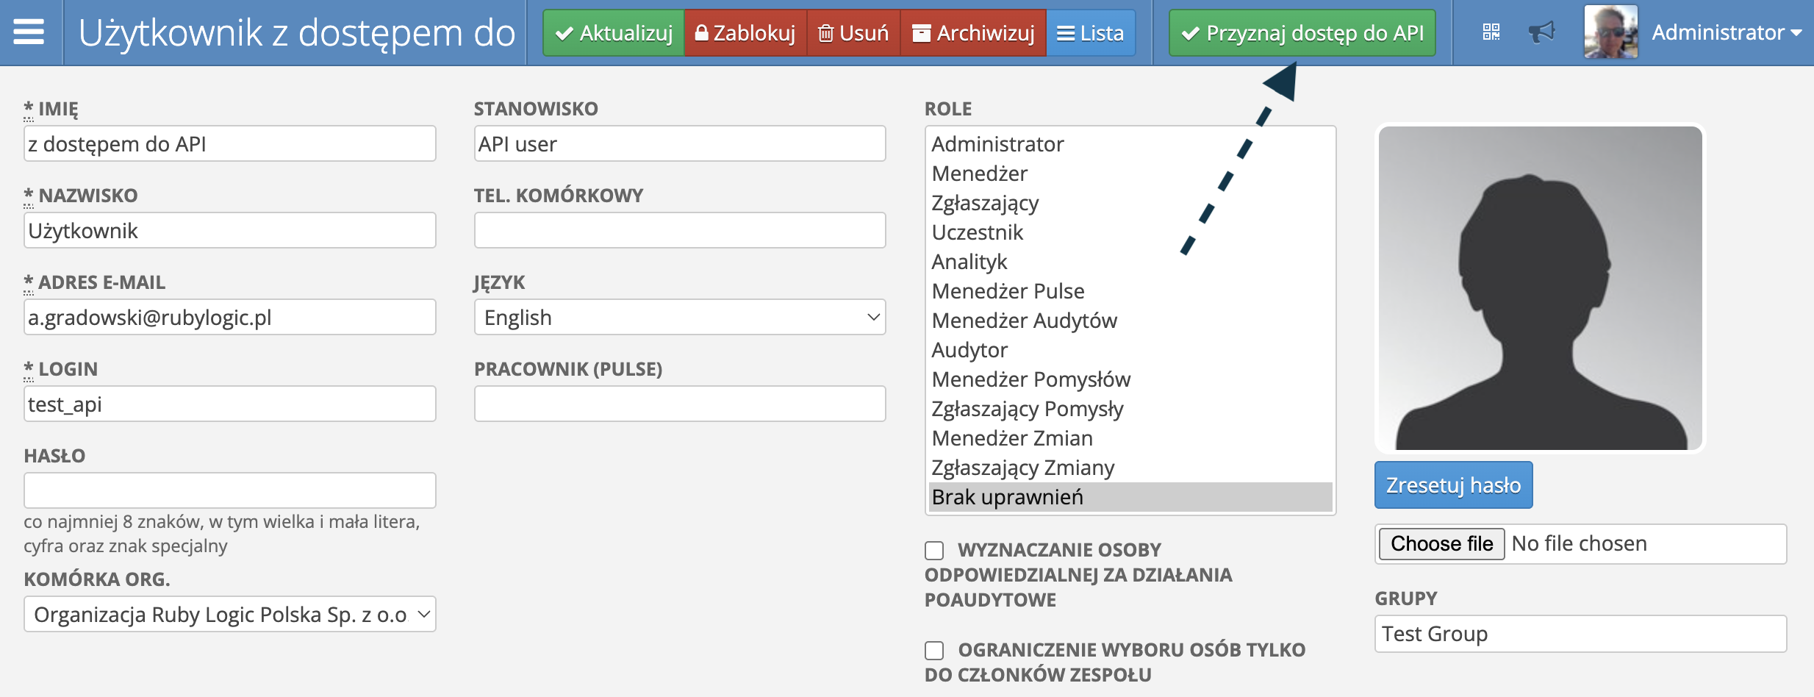1814x697 pixels.
Task: Select the Menedżer Audytów role
Action: coord(1024,321)
